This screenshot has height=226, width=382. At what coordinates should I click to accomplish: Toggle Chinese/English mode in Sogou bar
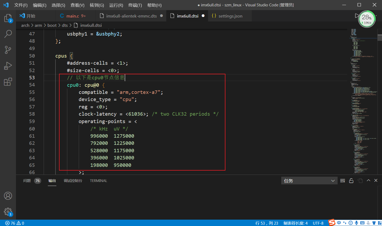[339, 223]
